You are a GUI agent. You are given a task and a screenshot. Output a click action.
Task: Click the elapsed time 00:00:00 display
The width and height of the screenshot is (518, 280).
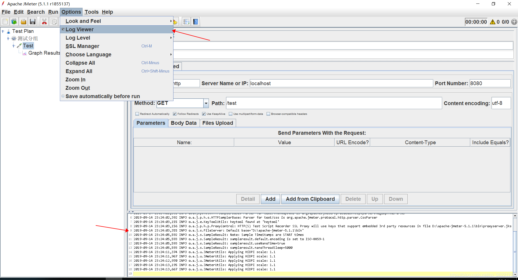pos(476,22)
